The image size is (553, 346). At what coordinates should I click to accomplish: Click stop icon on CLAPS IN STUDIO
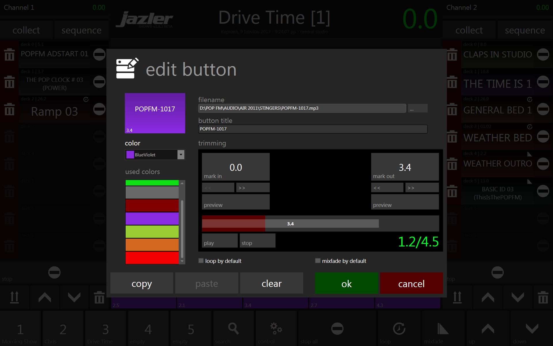coord(543,55)
